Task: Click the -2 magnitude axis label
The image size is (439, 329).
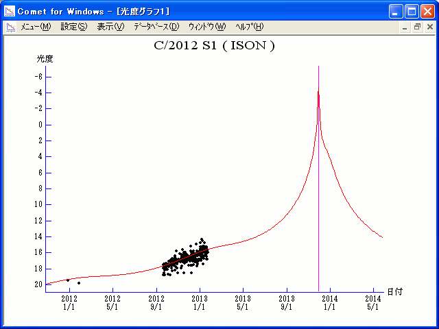Action: [38, 108]
